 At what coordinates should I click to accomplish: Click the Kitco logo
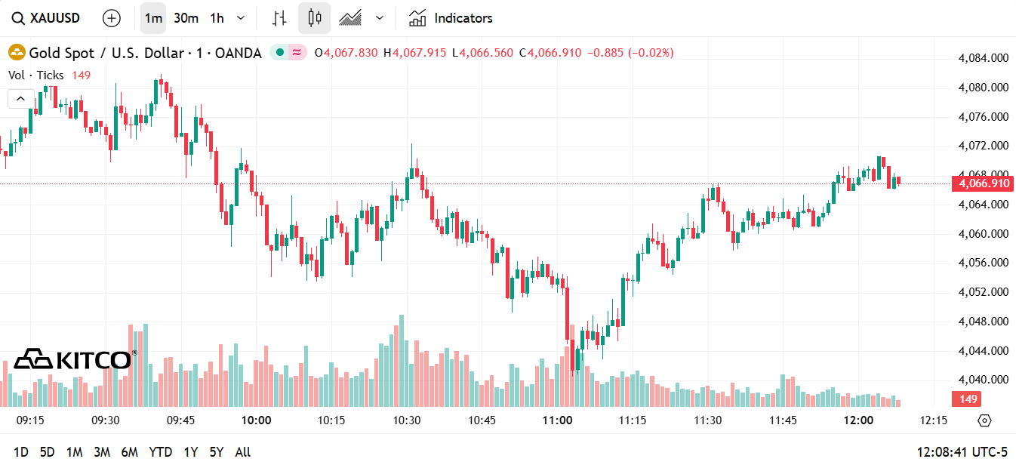[75, 359]
